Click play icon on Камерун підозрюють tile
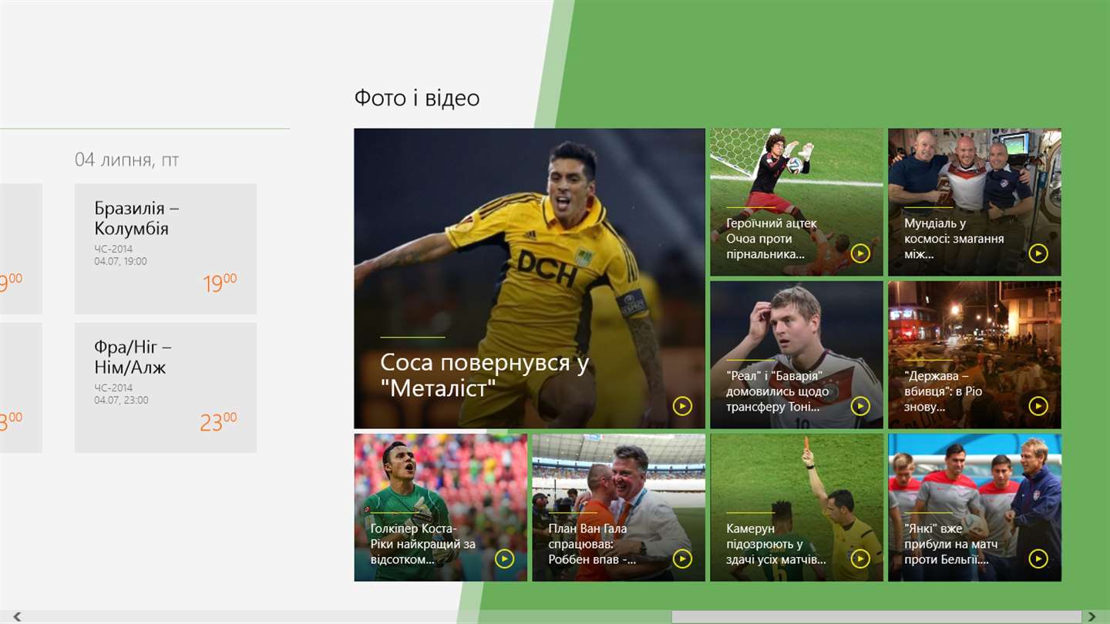This screenshot has width=1110, height=624. coord(860,559)
